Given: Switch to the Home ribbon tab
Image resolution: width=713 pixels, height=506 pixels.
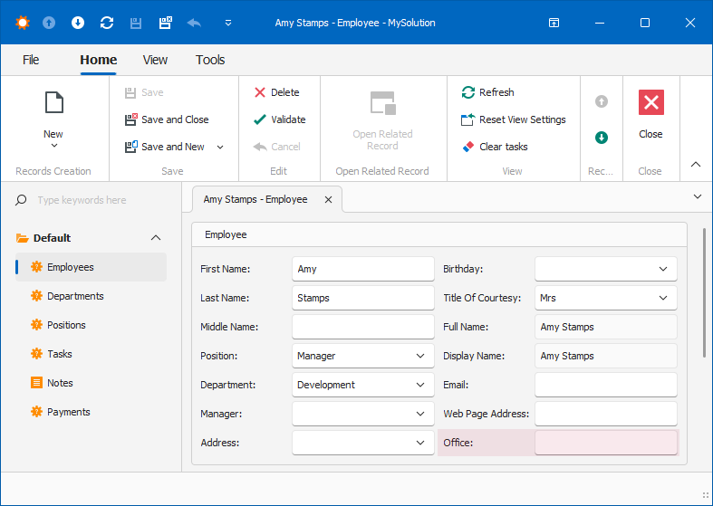Looking at the screenshot, I should (x=98, y=60).
